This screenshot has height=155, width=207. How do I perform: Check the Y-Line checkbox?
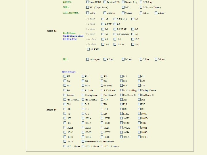click(156, 13)
